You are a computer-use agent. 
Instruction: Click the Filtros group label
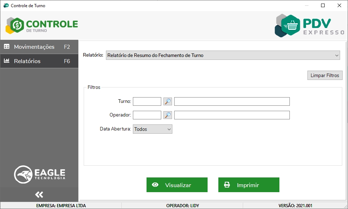tap(94, 87)
